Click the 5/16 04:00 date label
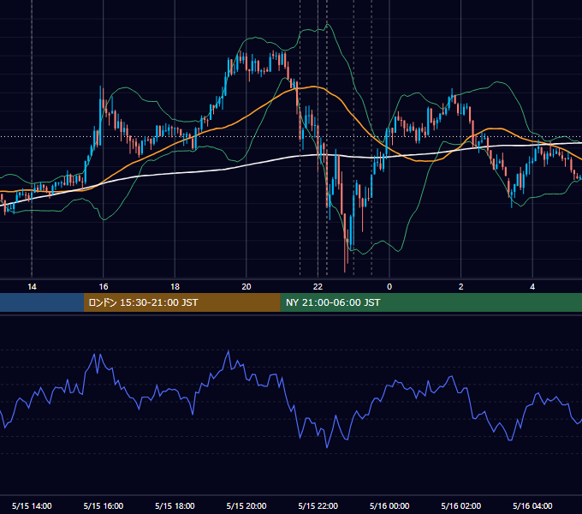 [532, 505]
